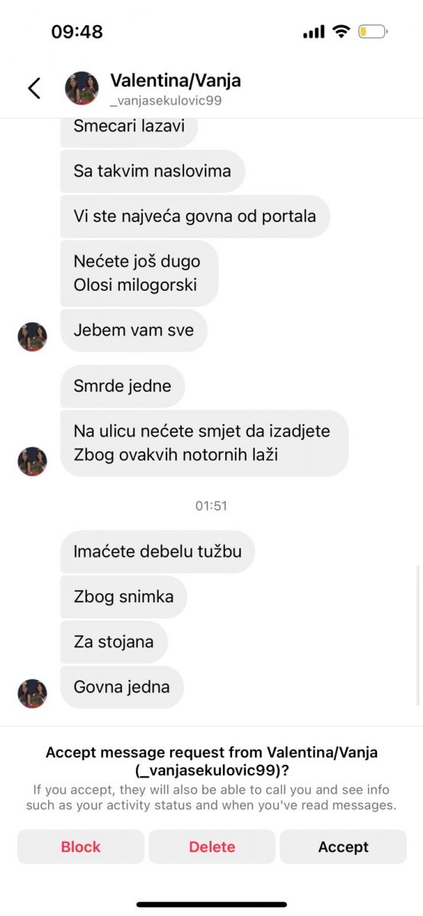Select the "Imaćete debelu tužbu" message bubble
This screenshot has height=916, width=423.
pyautogui.click(x=157, y=551)
